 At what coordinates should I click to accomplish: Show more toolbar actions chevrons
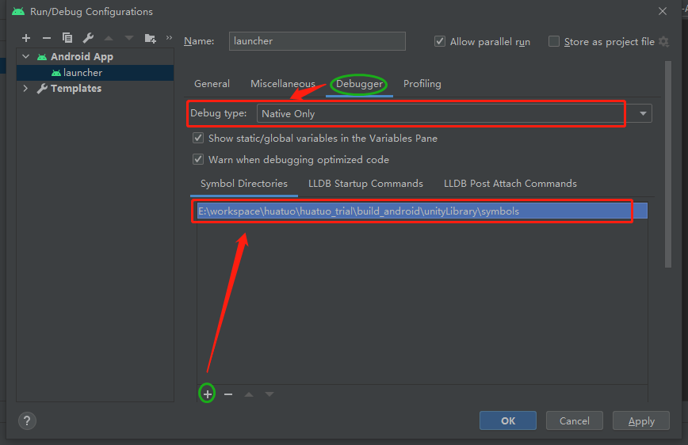169,38
